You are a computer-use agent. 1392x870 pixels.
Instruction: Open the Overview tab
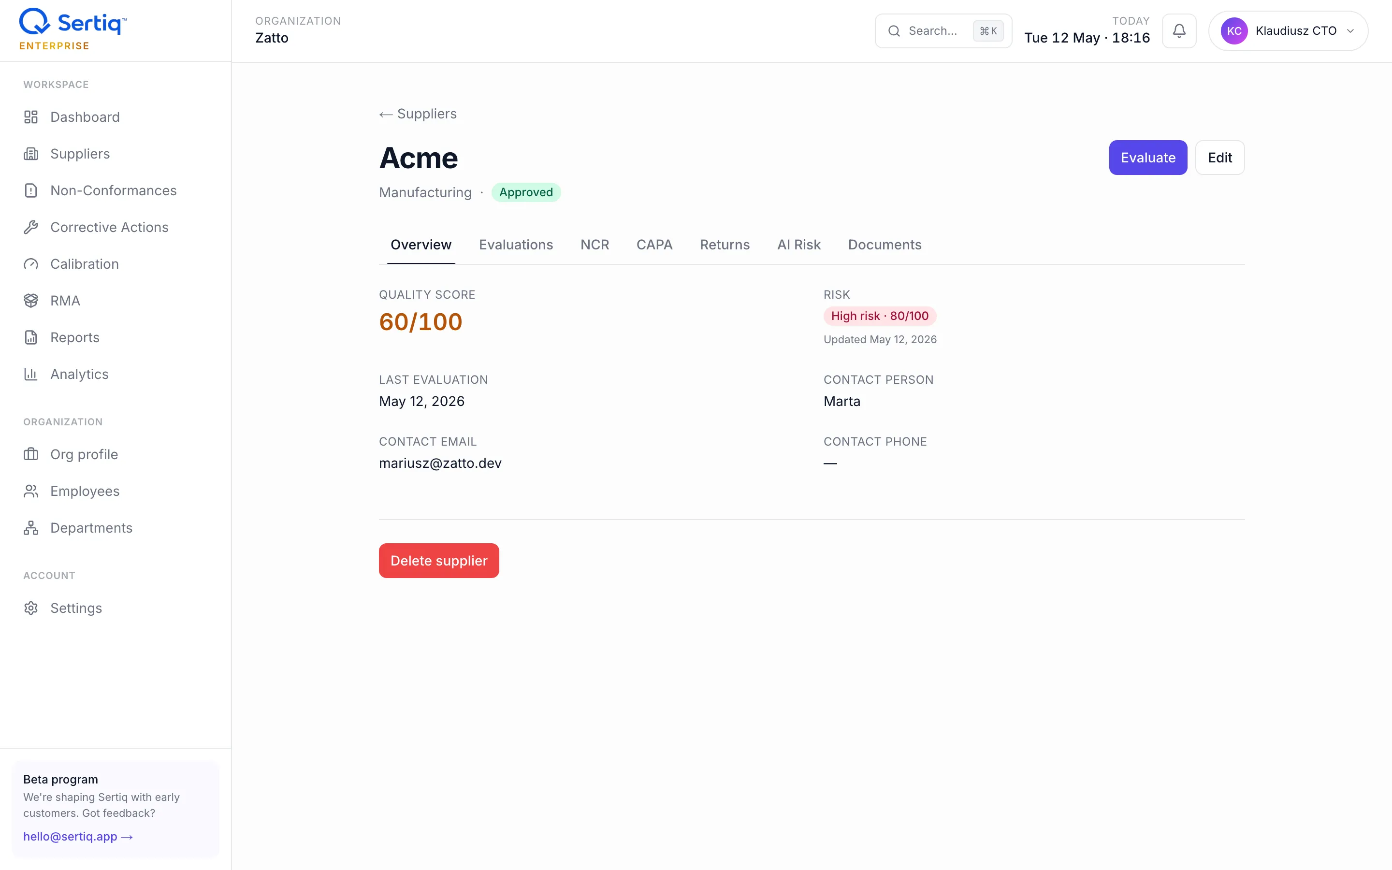(x=421, y=245)
